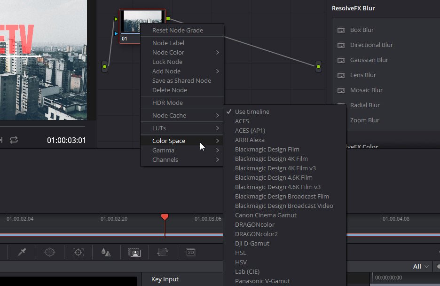Click the node graph source connector

pos(105,66)
